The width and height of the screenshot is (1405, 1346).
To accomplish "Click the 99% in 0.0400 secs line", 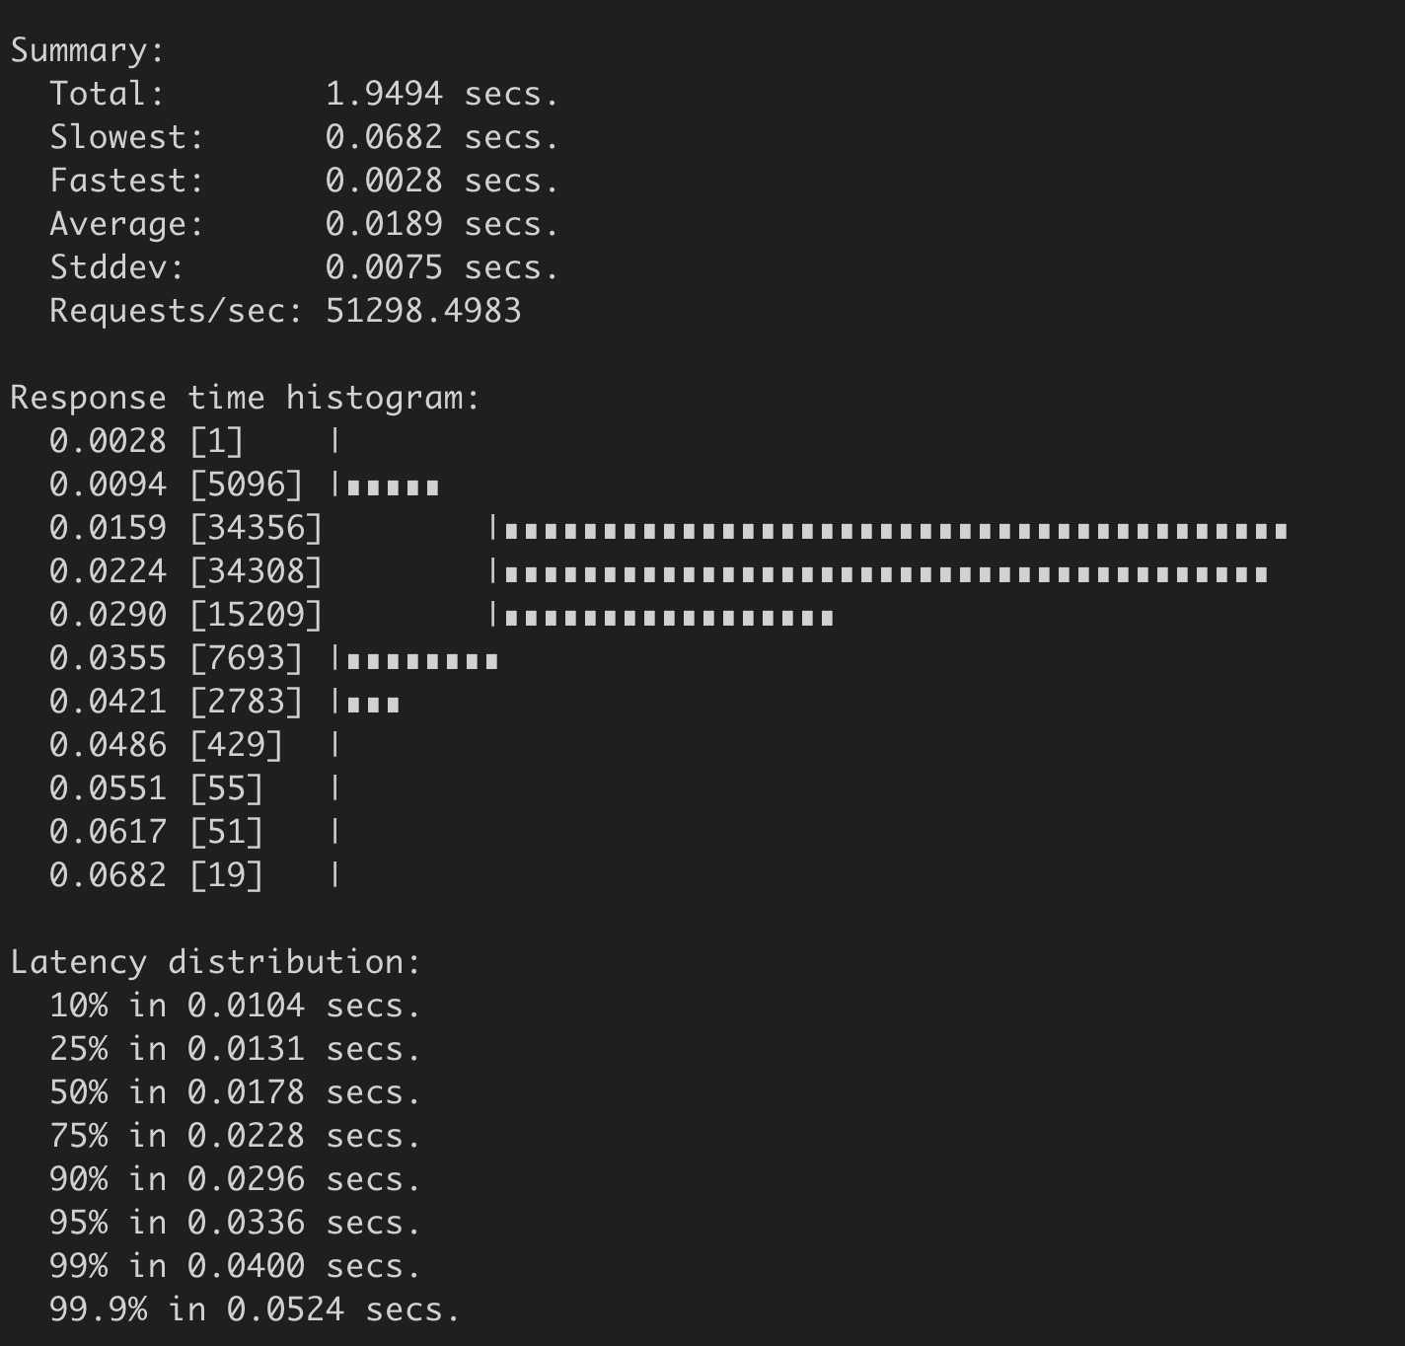I will [x=235, y=1266].
